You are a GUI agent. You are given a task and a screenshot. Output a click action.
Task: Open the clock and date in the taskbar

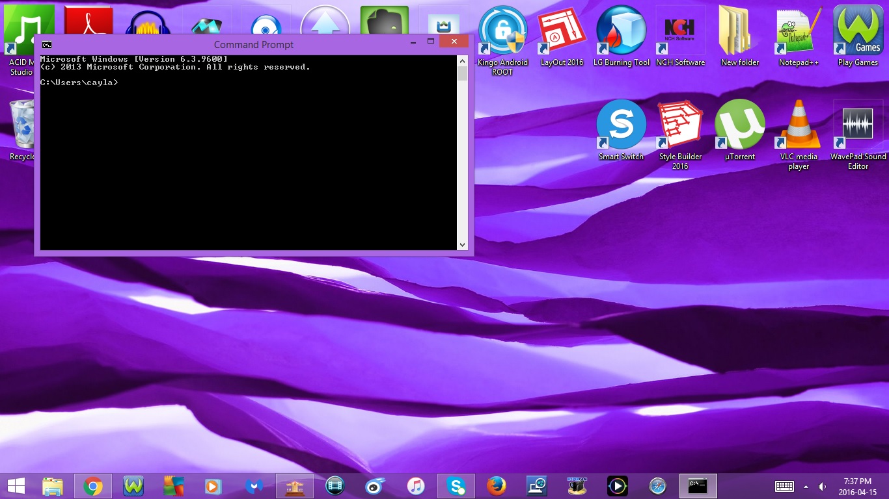coord(858,486)
